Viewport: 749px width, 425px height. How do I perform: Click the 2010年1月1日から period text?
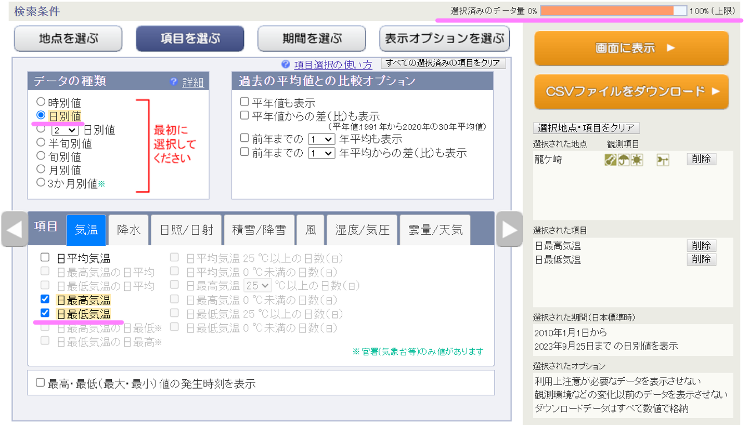[571, 332]
